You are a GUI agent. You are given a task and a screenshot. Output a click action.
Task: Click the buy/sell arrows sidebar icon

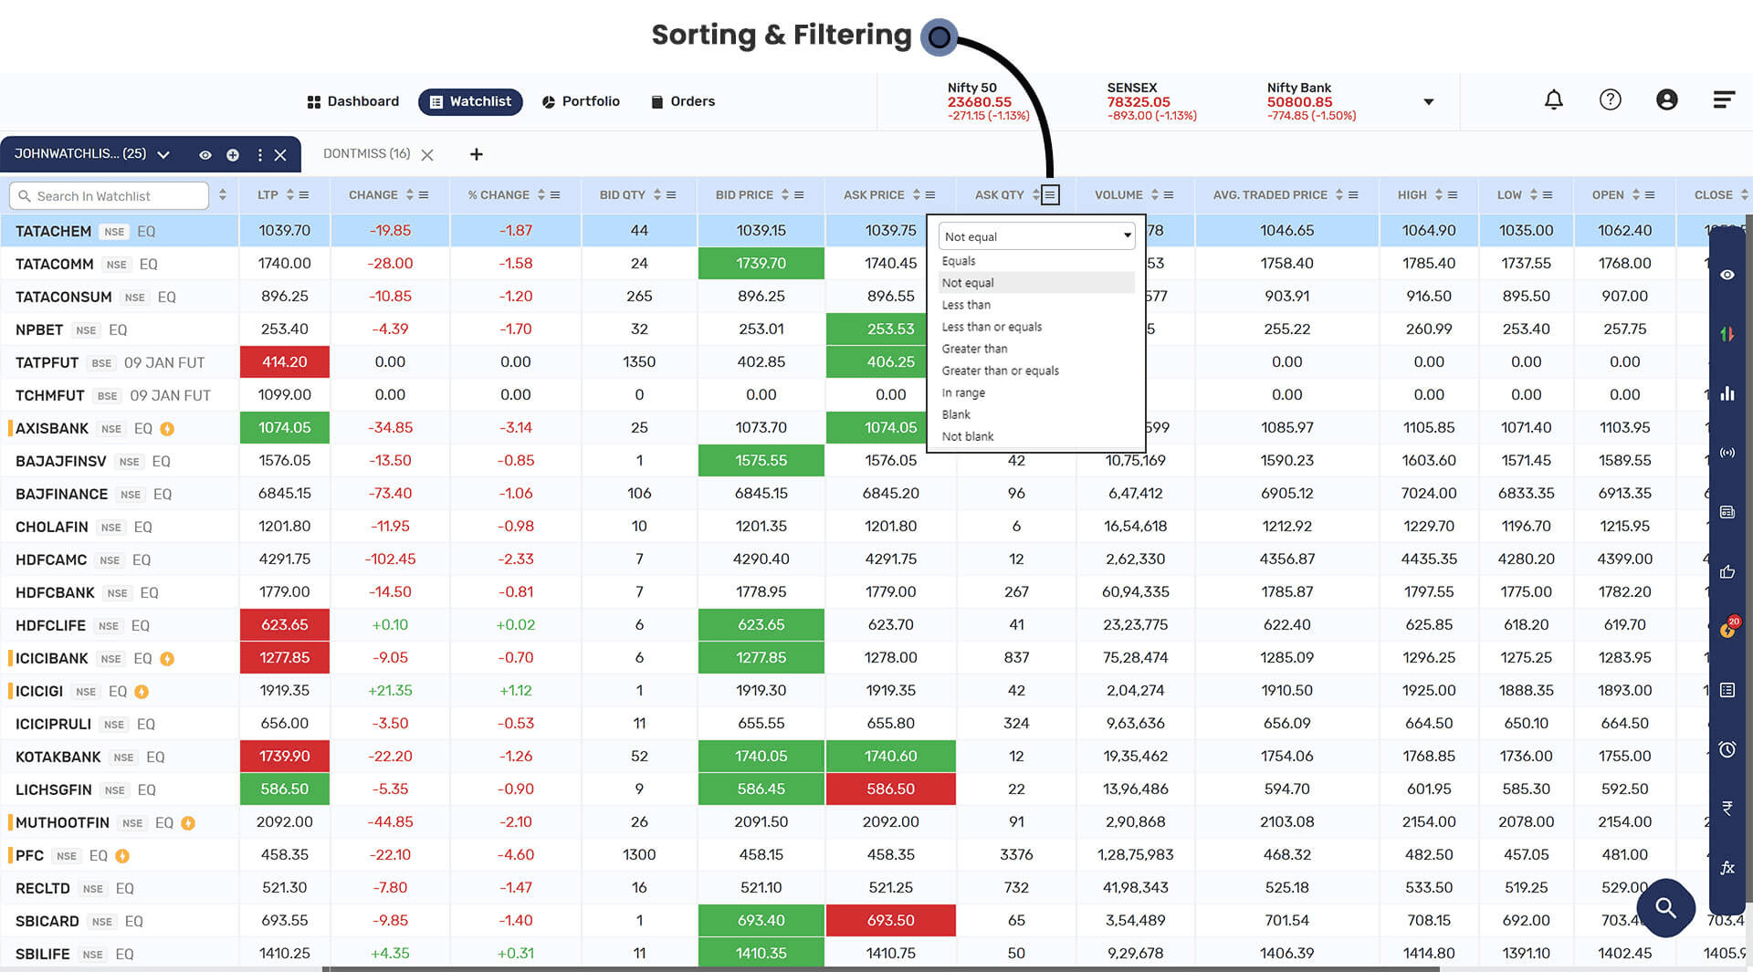[x=1727, y=334]
